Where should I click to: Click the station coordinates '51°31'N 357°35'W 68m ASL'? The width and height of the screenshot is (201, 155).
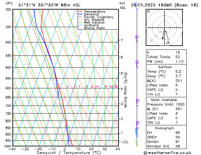tap(50, 5)
